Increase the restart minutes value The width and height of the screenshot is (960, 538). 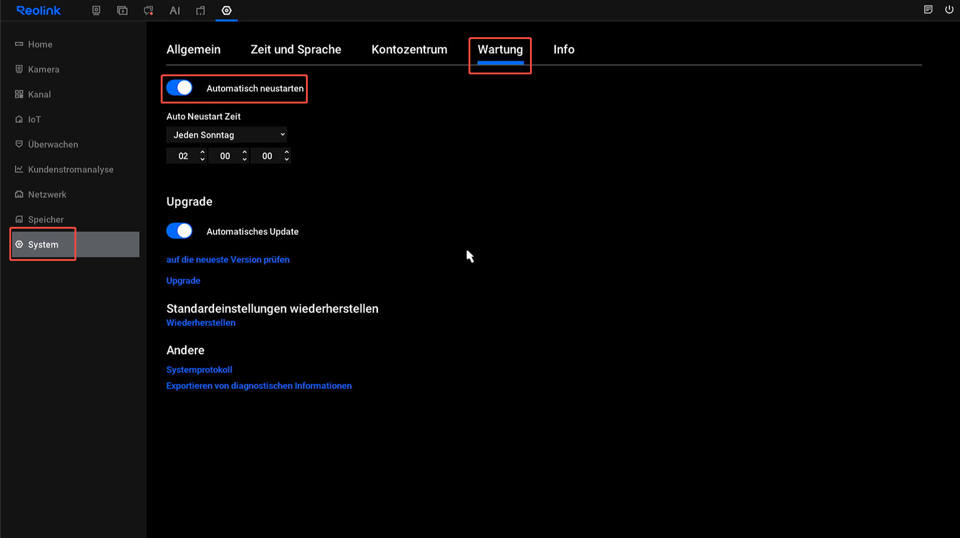[x=244, y=152]
